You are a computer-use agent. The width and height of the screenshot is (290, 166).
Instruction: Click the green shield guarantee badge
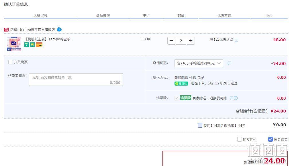click(x=32, y=45)
